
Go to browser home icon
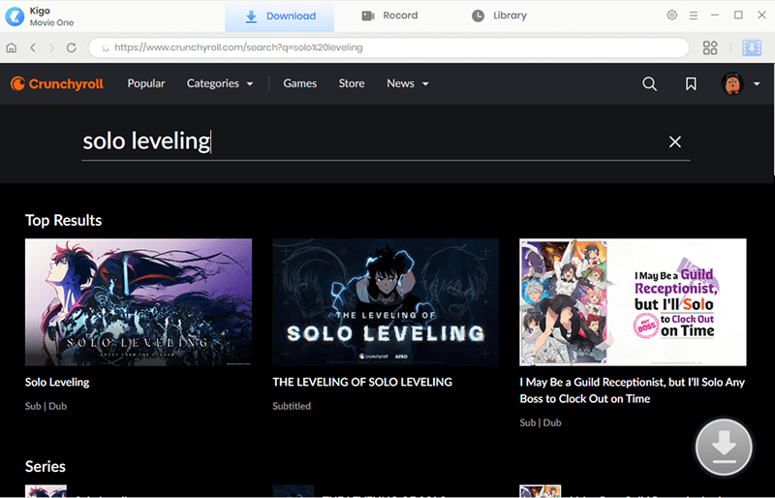point(12,47)
